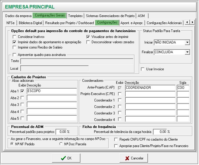This screenshot has height=165, width=199.
Task: Select the Configurações Gerais tab
Action: [x=50, y=15]
